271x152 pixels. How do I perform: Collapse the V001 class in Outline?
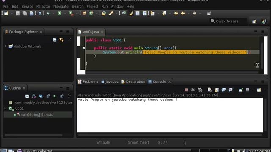click(6, 109)
